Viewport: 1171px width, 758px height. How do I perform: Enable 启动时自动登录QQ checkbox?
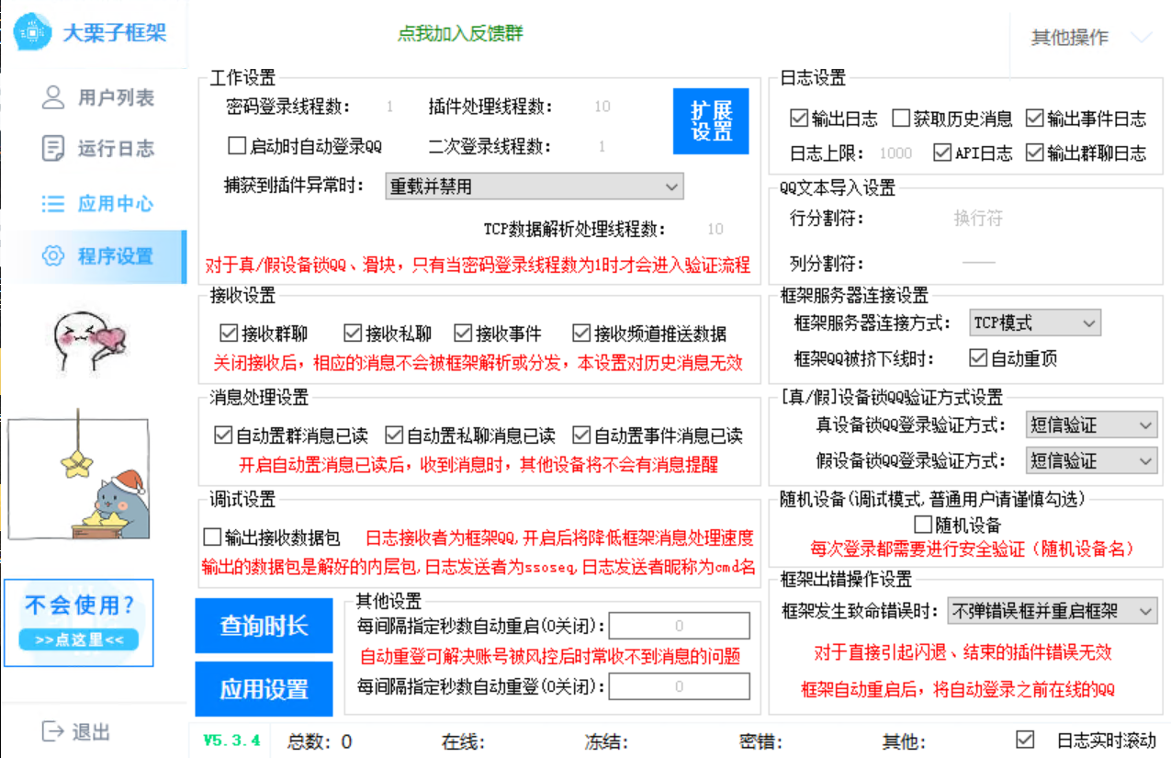[237, 146]
